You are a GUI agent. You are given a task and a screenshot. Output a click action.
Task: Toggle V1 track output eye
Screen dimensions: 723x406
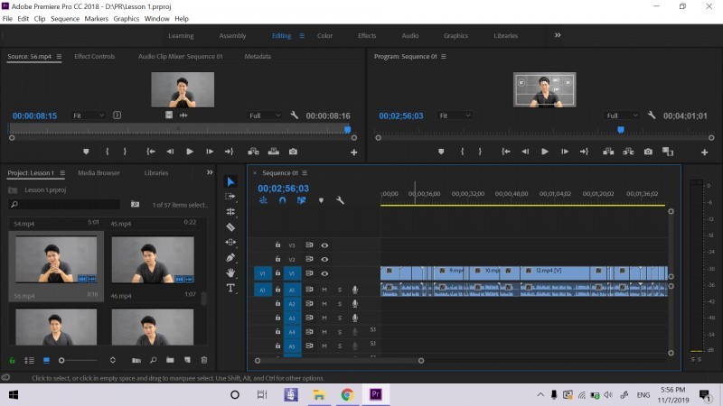[324, 273]
